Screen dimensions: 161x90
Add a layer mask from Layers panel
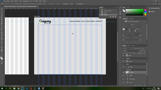(x=136, y=85)
